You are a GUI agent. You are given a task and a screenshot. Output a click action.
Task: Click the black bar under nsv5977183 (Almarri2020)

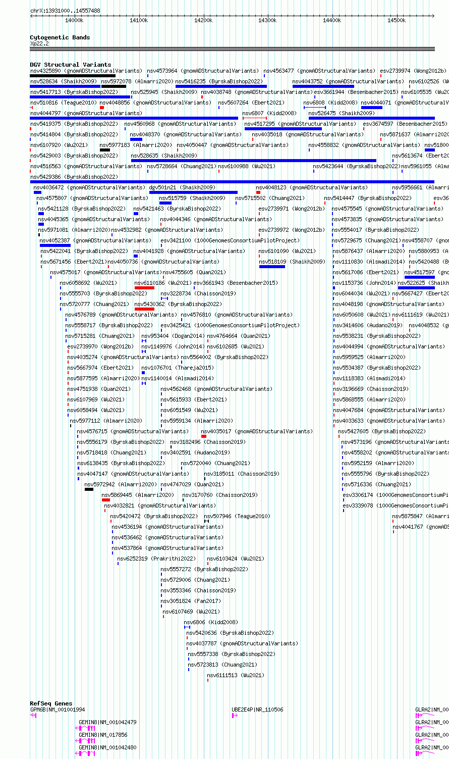click(105, 150)
